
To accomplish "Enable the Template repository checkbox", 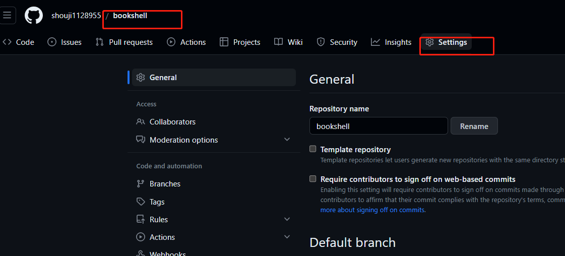I will 313,149.
